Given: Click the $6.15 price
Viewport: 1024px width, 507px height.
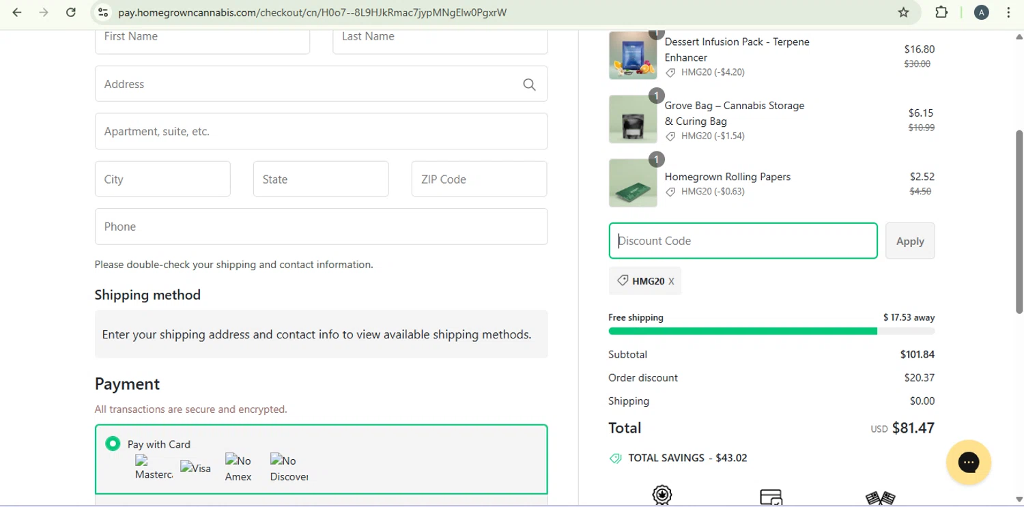Looking at the screenshot, I should 922,113.
